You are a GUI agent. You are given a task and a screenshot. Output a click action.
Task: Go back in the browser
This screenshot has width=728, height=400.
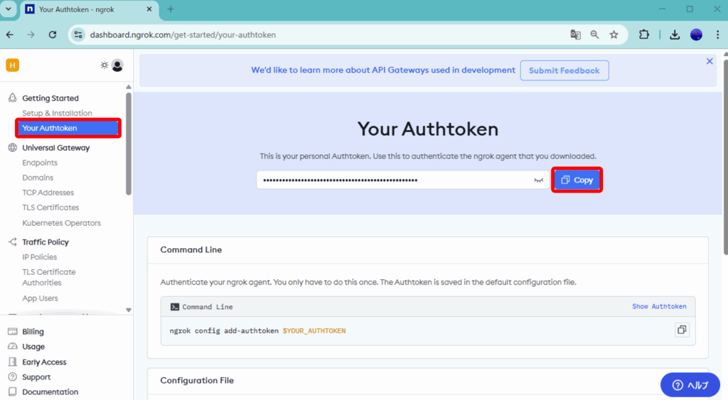click(x=10, y=35)
